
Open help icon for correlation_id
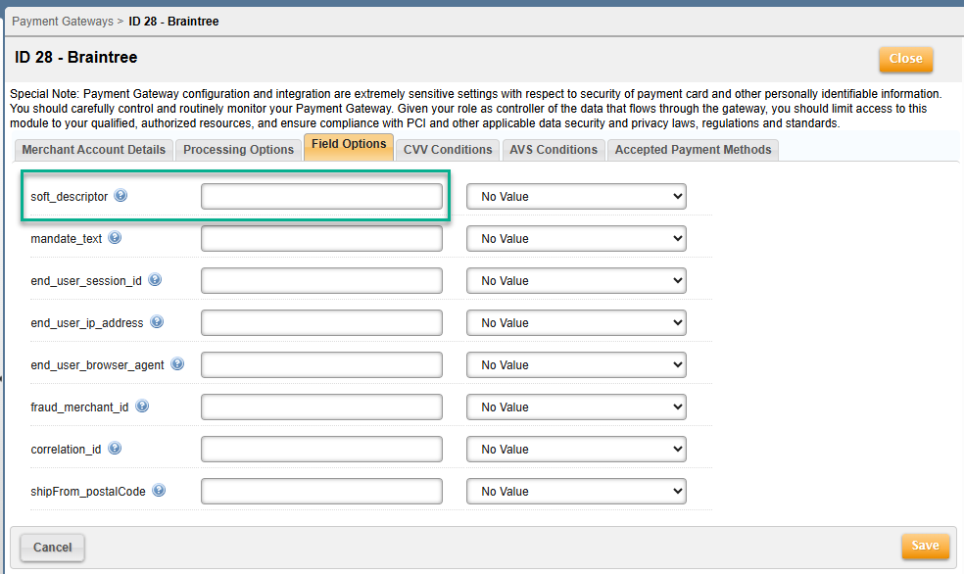(x=115, y=449)
